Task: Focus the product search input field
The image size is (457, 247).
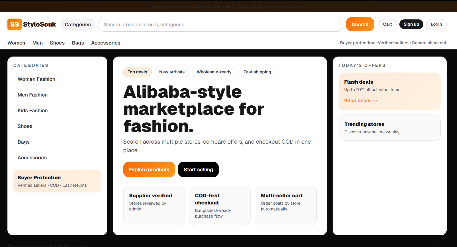Action: [x=221, y=24]
